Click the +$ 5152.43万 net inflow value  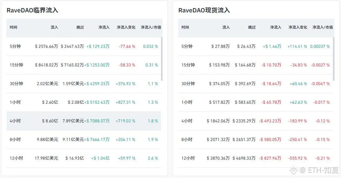tap(97, 102)
